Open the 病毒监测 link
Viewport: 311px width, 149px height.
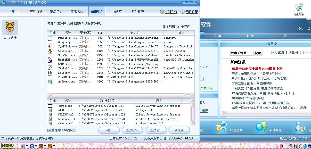pos(277,52)
